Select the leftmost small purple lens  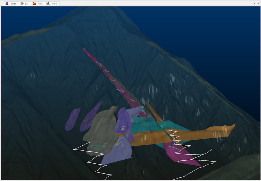[x=73, y=119]
